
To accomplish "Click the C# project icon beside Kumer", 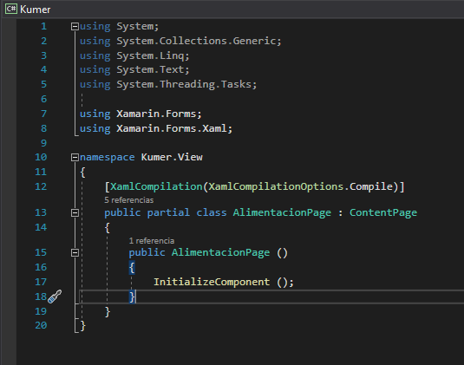I will [x=11, y=9].
